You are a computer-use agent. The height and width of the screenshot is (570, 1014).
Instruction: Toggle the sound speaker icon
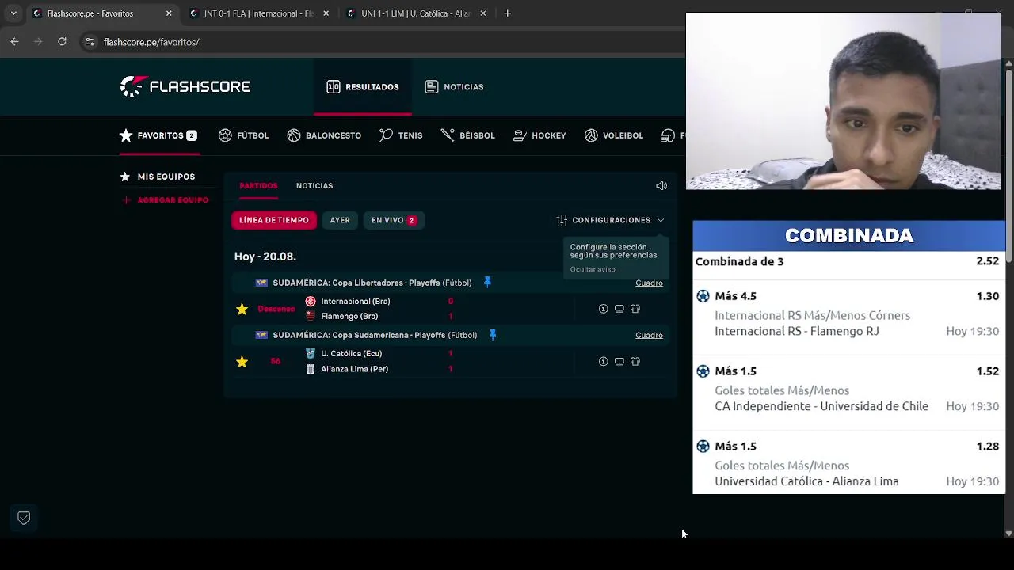[661, 186]
